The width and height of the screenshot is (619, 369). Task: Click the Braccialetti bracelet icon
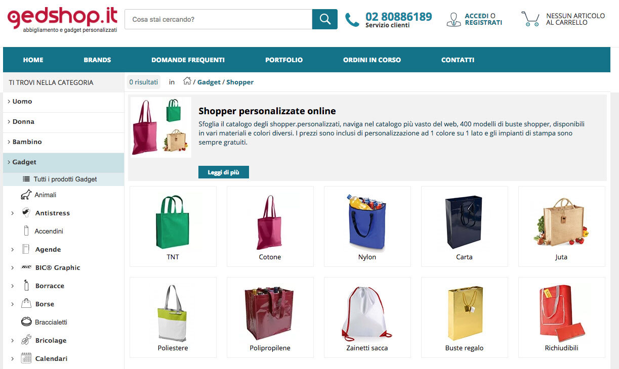[26, 321]
